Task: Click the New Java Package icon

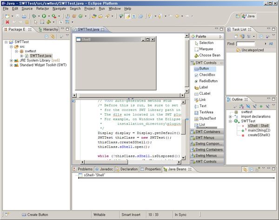Action: (74, 16)
